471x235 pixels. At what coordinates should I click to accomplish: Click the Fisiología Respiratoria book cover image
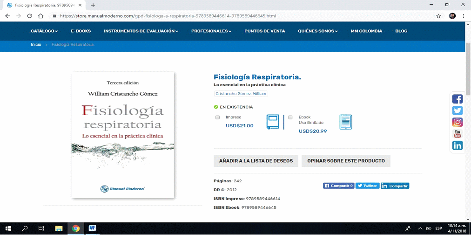click(x=122, y=135)
